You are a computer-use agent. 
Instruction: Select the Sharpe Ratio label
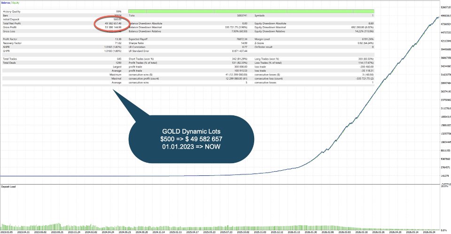tap(136, 43)
